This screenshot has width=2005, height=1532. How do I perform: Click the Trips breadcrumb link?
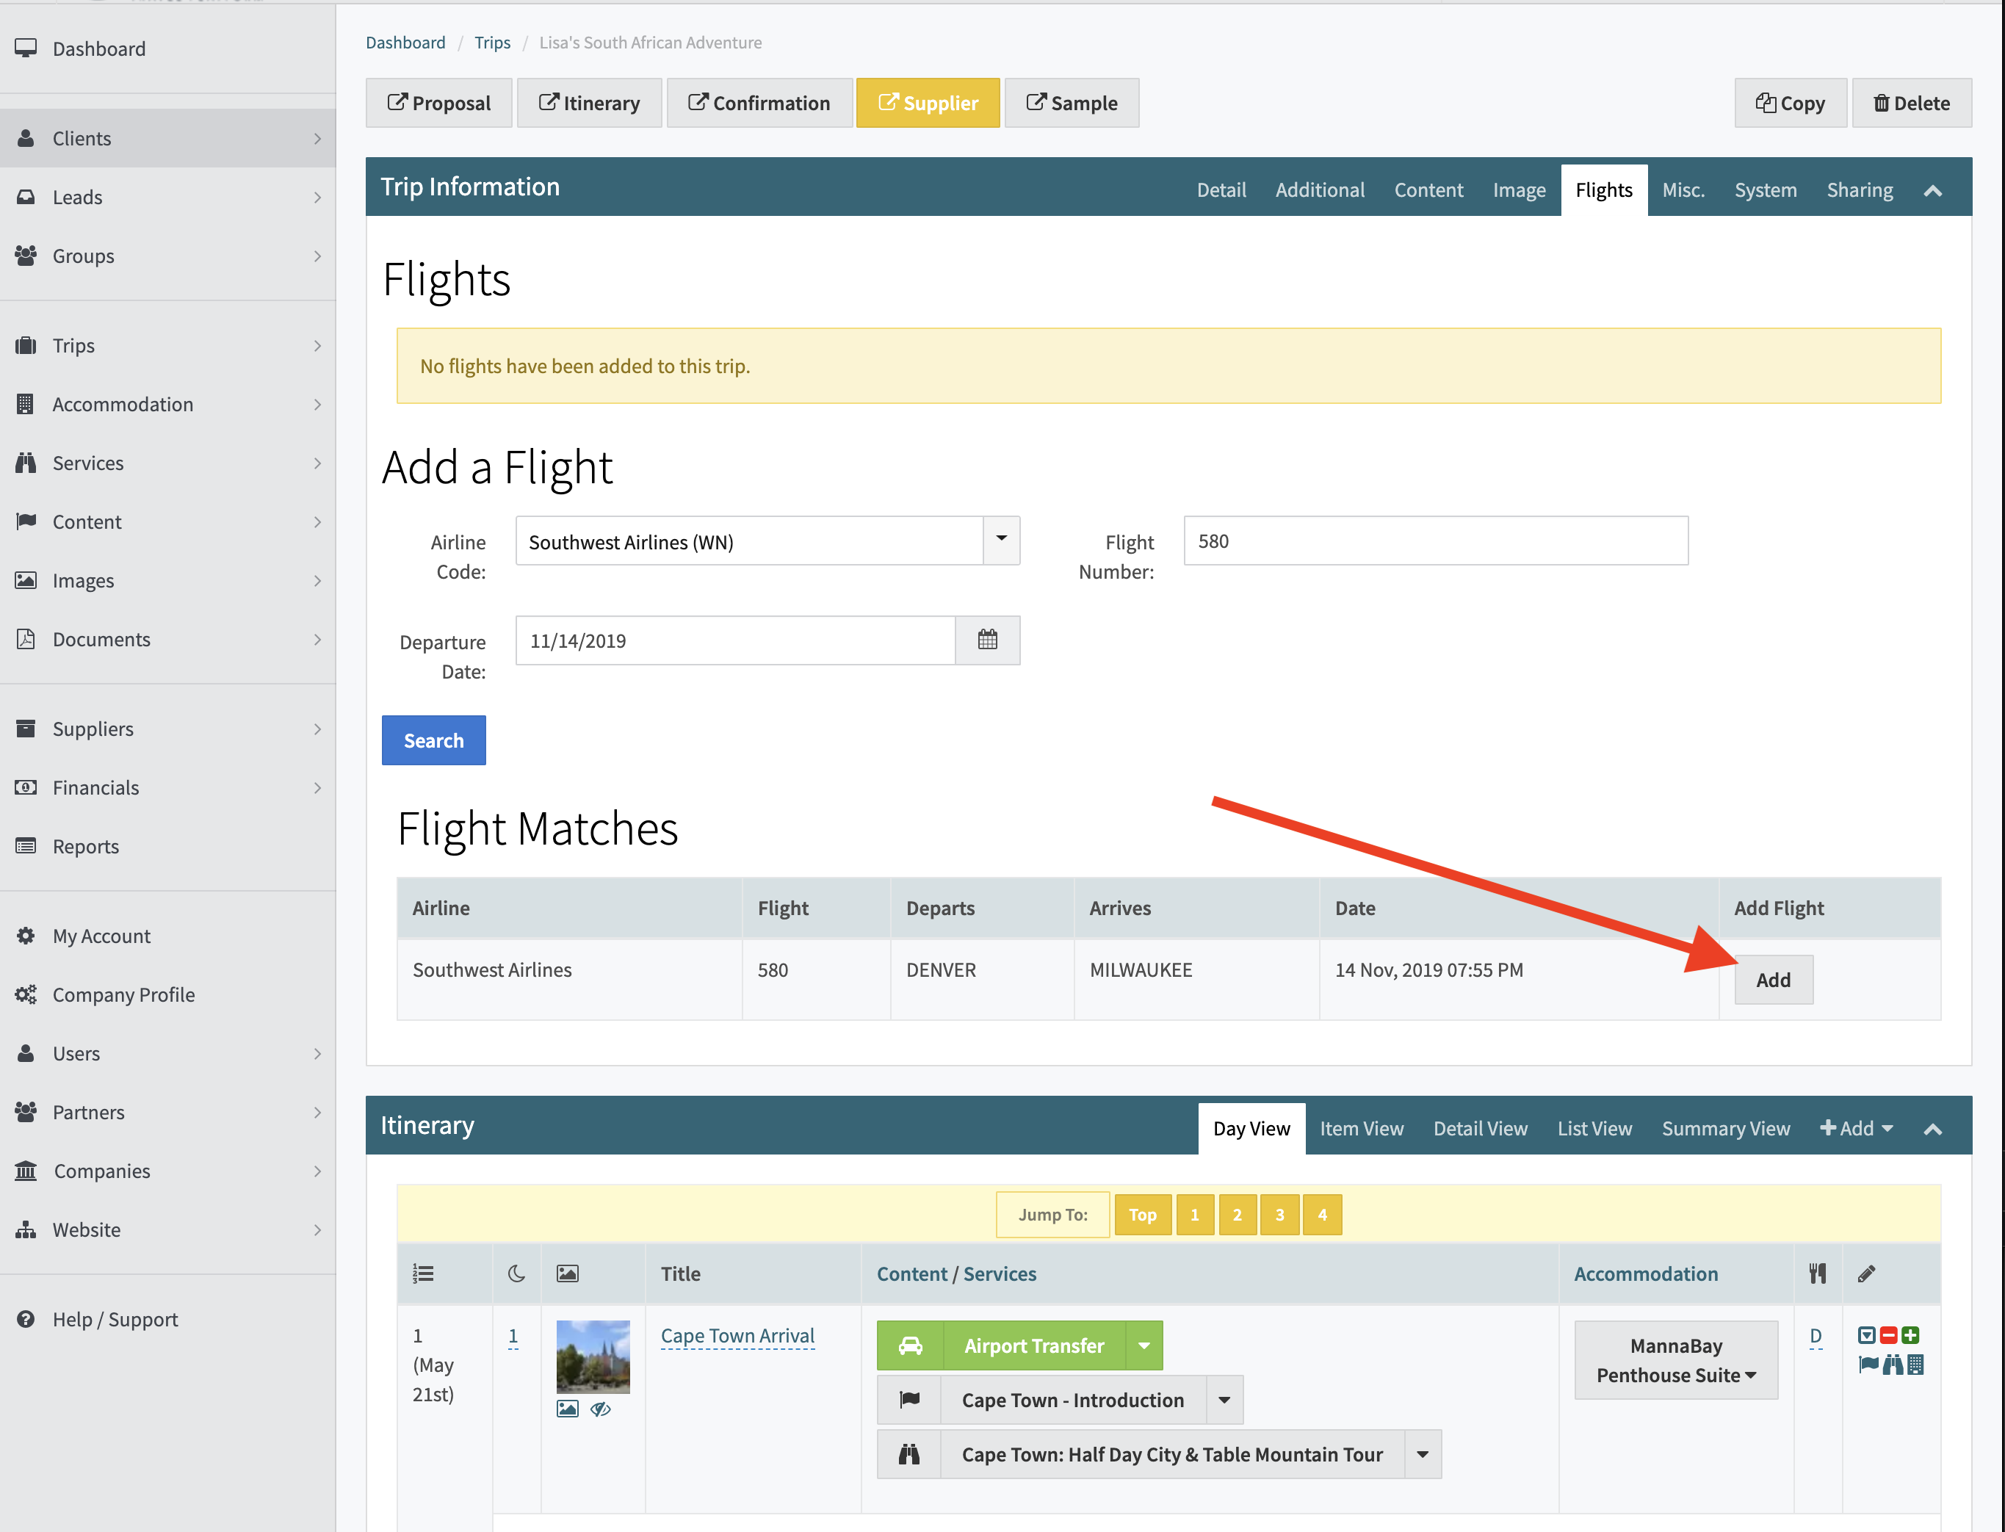pyautogui.click(x=491, y=42)
